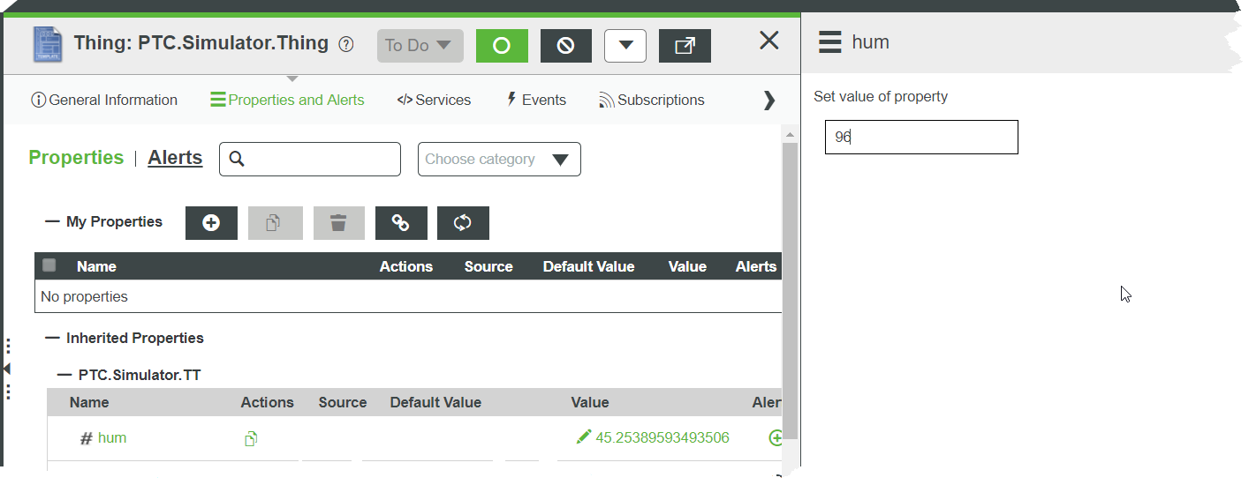The height and width of the screenshot is (485, 1249).
Task: Select Properties and Alerts tab
Action: [x=287, y=100]
